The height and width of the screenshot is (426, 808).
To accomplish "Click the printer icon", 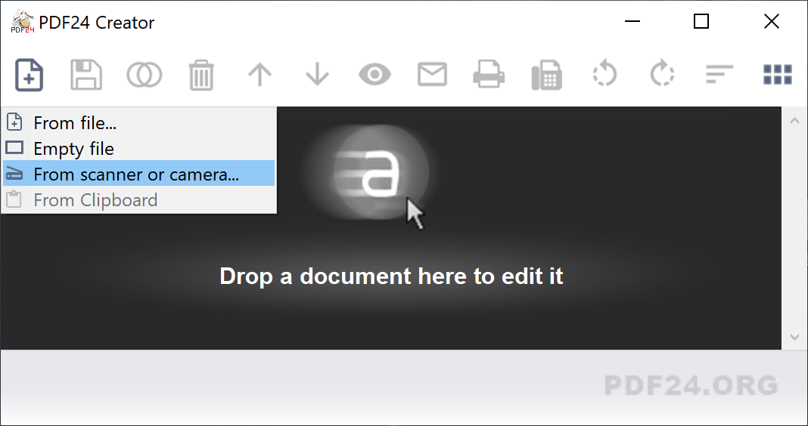I will [489, 75].
